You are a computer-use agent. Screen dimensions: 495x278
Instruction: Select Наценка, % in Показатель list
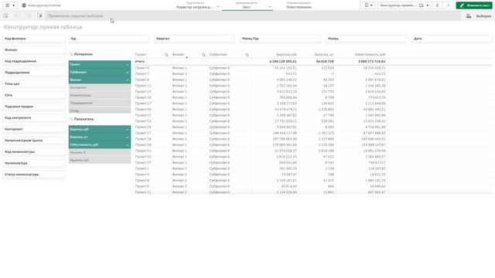pyautogui.click(x=100, y=152)
